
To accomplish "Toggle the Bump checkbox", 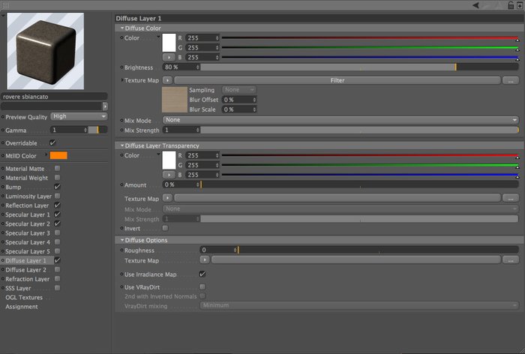I will point(57,187).
